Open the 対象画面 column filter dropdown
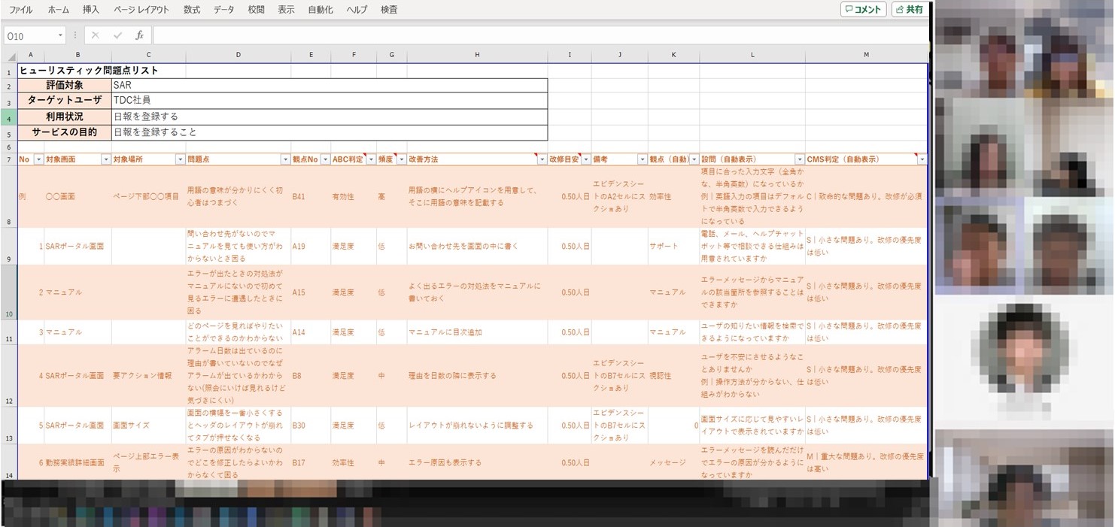 [x=105, y=159]
